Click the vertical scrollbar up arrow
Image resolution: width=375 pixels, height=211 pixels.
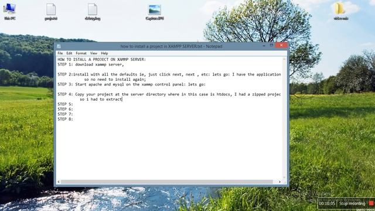pos(284,59)
